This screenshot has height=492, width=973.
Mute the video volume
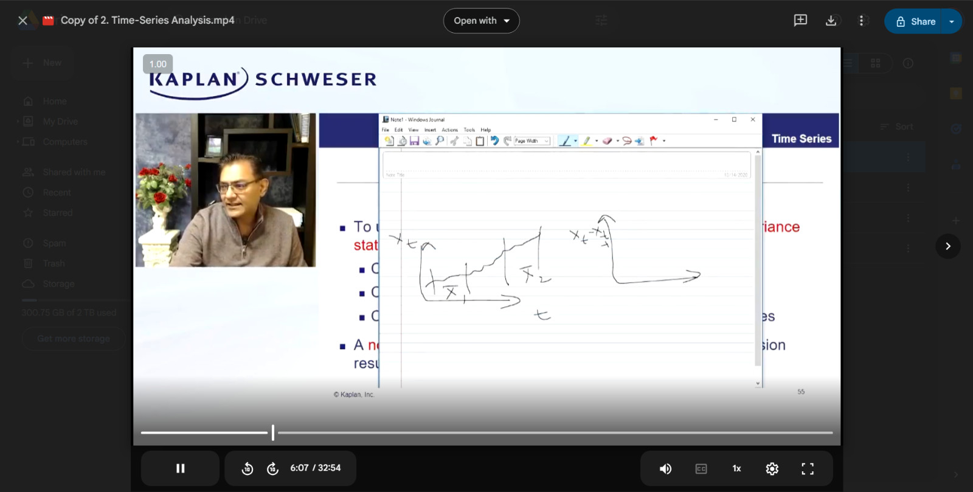click(x=666, y=468)
